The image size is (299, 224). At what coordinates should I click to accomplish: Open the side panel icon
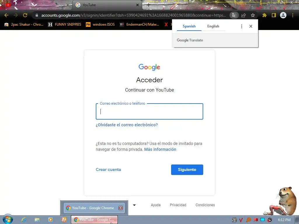coord(274,15)
